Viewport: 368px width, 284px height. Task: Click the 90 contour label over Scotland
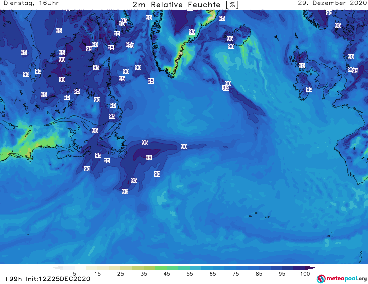point(302,66)
